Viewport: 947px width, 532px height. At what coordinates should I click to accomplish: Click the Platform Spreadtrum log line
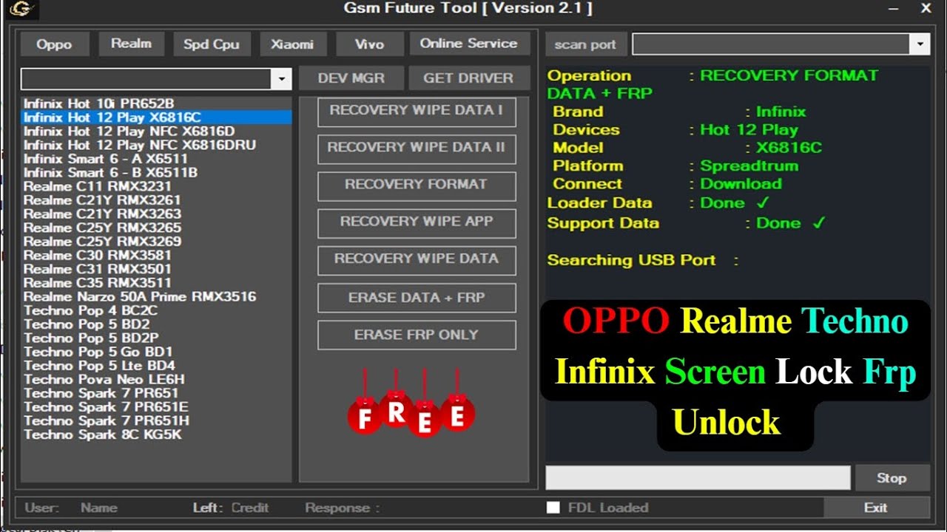pos(675,166)
